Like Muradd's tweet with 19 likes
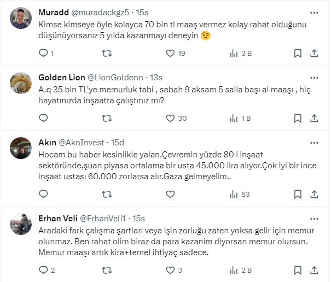 (170, 54)
